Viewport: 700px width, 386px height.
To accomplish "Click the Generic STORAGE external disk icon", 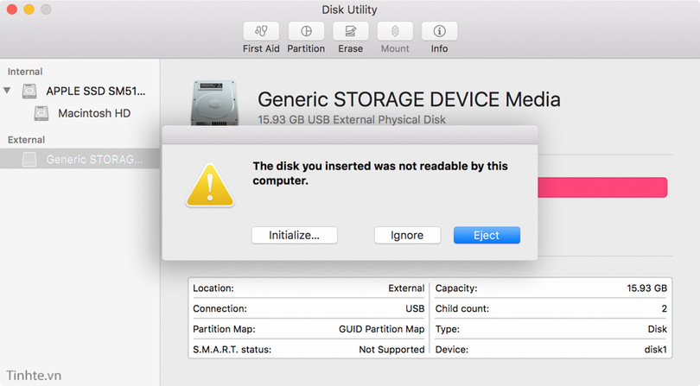I will (x=30, y=159).
